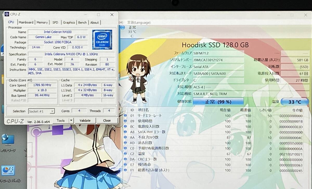Click the status dot for row AD 消去回数

click(x=125, y=143)
